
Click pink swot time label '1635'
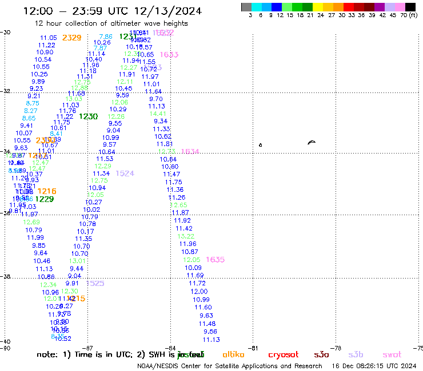pos(216,260)
